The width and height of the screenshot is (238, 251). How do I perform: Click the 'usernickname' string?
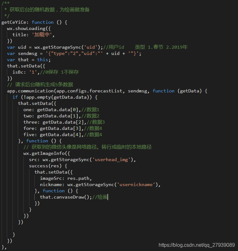(136, 185)
